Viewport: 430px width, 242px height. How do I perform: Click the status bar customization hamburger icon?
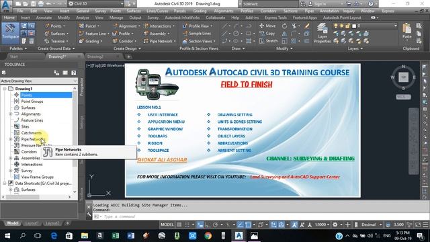(x=425, y=225)
